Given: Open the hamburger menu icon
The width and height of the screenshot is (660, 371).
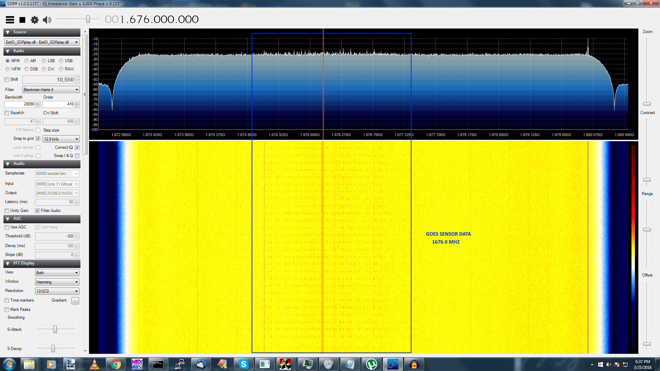Looking at the screenshot, I should point(10,20).
